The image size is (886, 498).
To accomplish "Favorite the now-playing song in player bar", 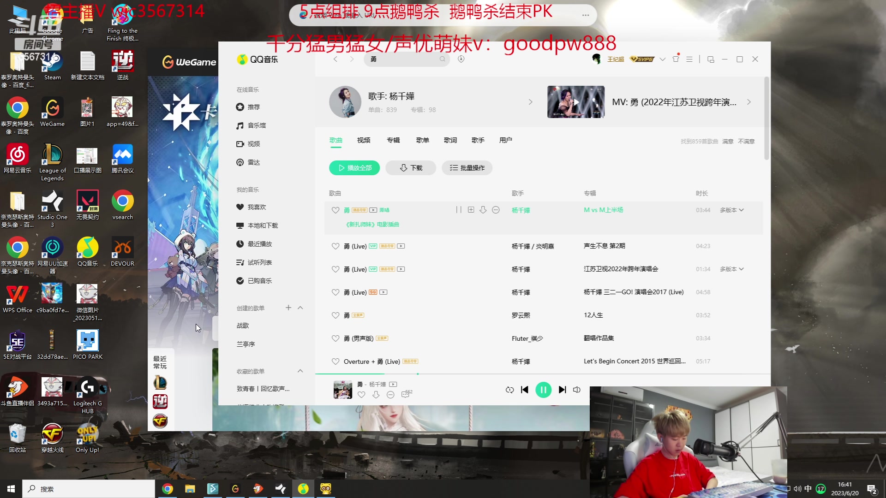I will [361, 394].
